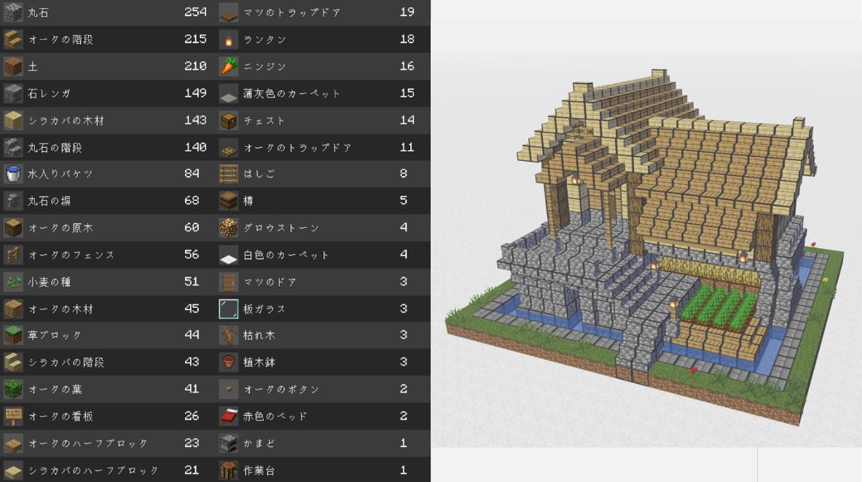The height and width of the screenshot is (482, 862).
Task: Click the chest (チェスト) icon
Action: (x=229, y=120)
